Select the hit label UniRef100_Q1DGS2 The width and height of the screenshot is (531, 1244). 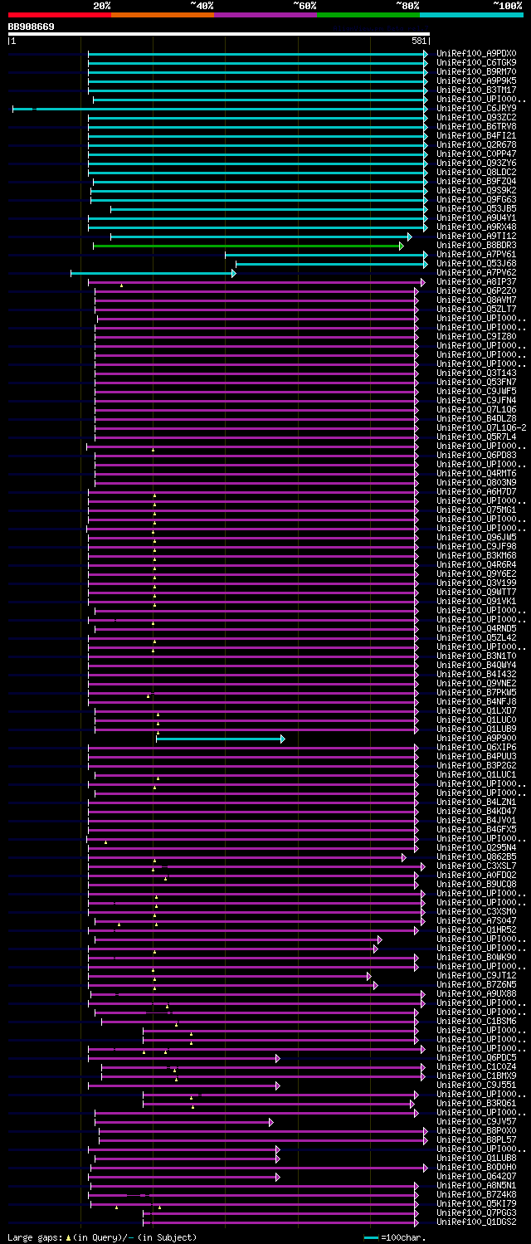(476, 1222)
